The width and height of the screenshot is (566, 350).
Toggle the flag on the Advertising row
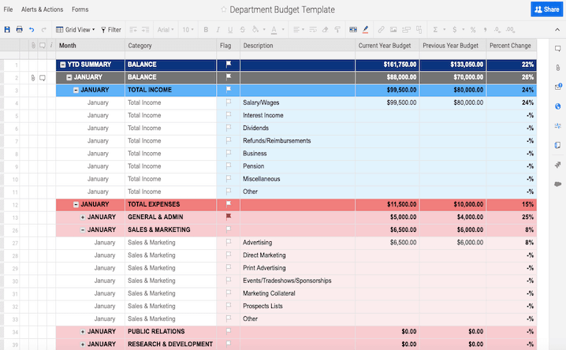pyautogui.click(x=229, y=243)
